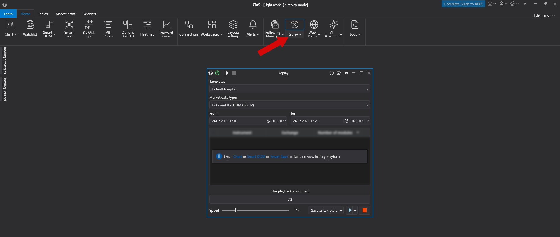Open the Options Board β tool
Screen dimensions: 560x237
click(128, 28)
